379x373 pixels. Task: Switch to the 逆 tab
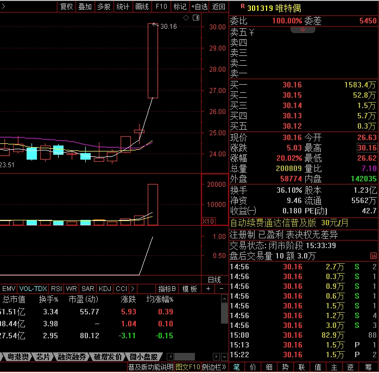(x=350, y=367)
